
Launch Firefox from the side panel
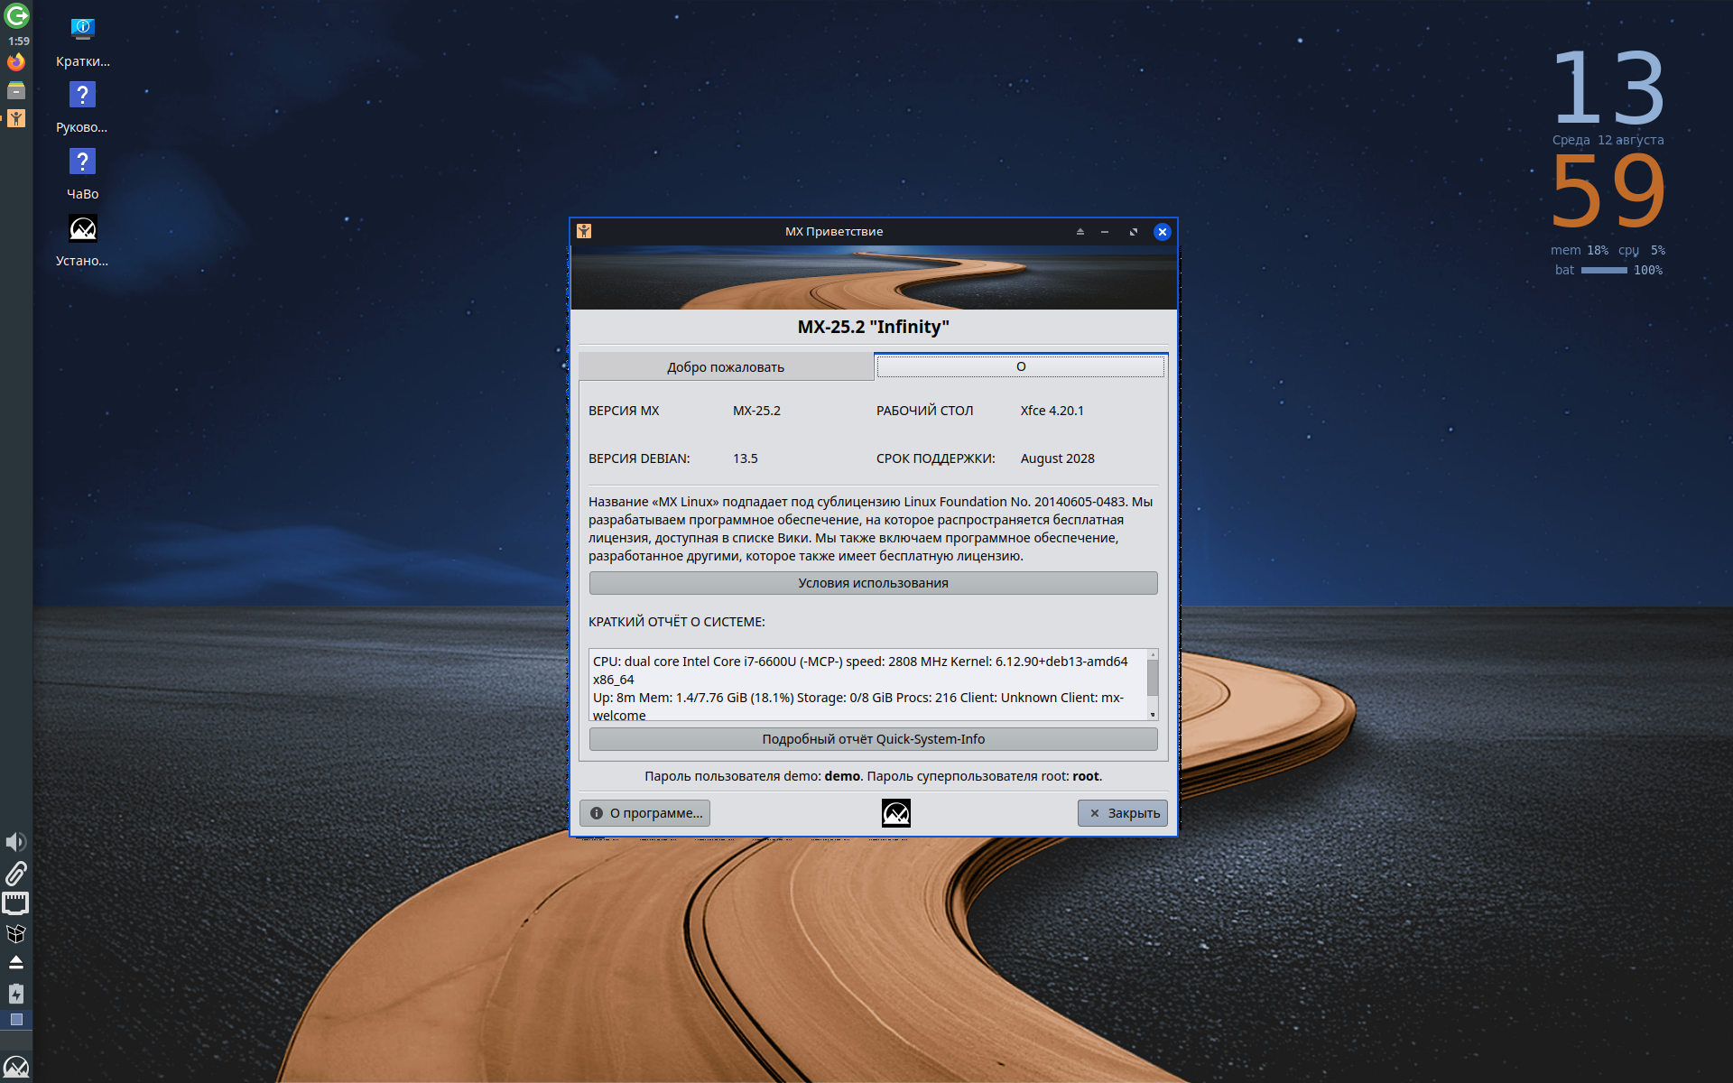(16, 62)
